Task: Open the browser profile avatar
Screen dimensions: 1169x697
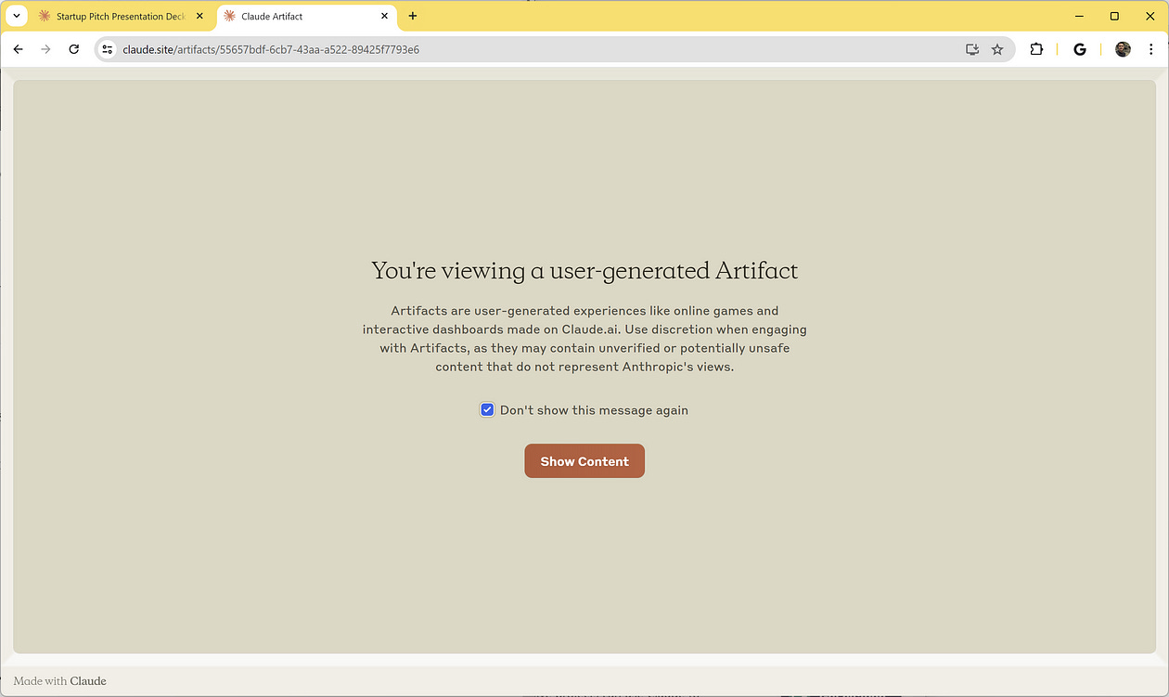Action: [1123, 49]
